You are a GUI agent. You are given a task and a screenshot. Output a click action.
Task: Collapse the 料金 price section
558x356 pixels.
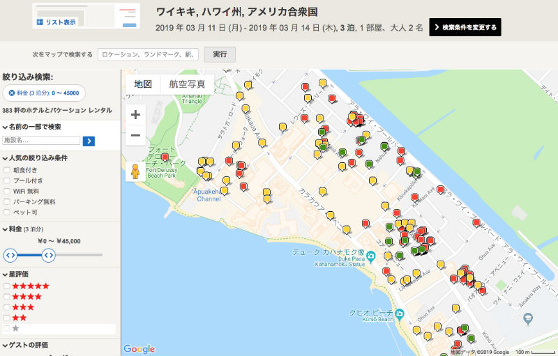coord(23,229)
